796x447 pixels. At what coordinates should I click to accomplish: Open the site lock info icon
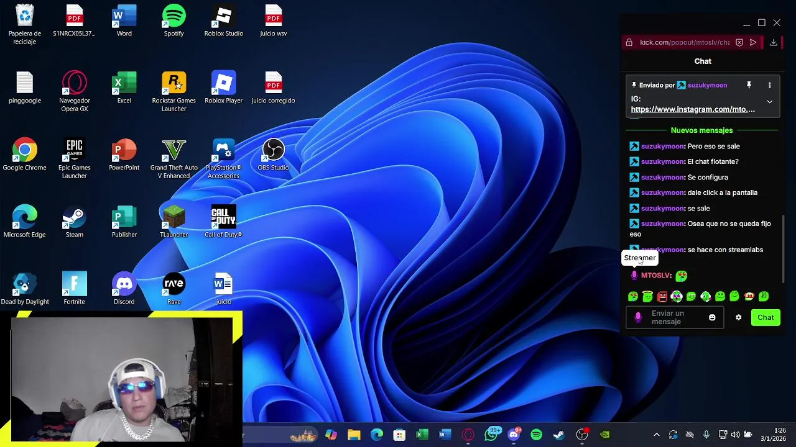click(629, 42)
